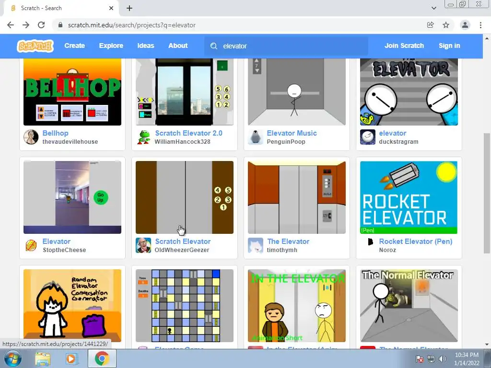Click the padlock site info icon
Image resolution: width=491 pixels, height=368 pixels.
61,25
